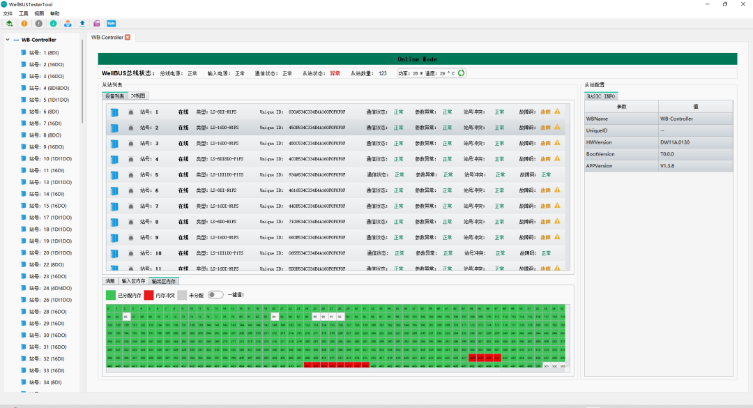Viewport: 753px width, 408px height.
Task: Switch to the 输入区内存 tab
Action: [x=133, y=281]
